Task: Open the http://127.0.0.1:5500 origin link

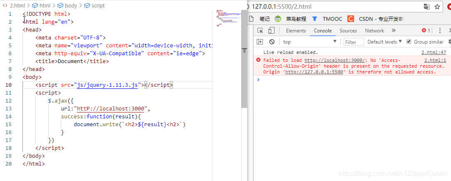Action: click(x=314, y=72)
